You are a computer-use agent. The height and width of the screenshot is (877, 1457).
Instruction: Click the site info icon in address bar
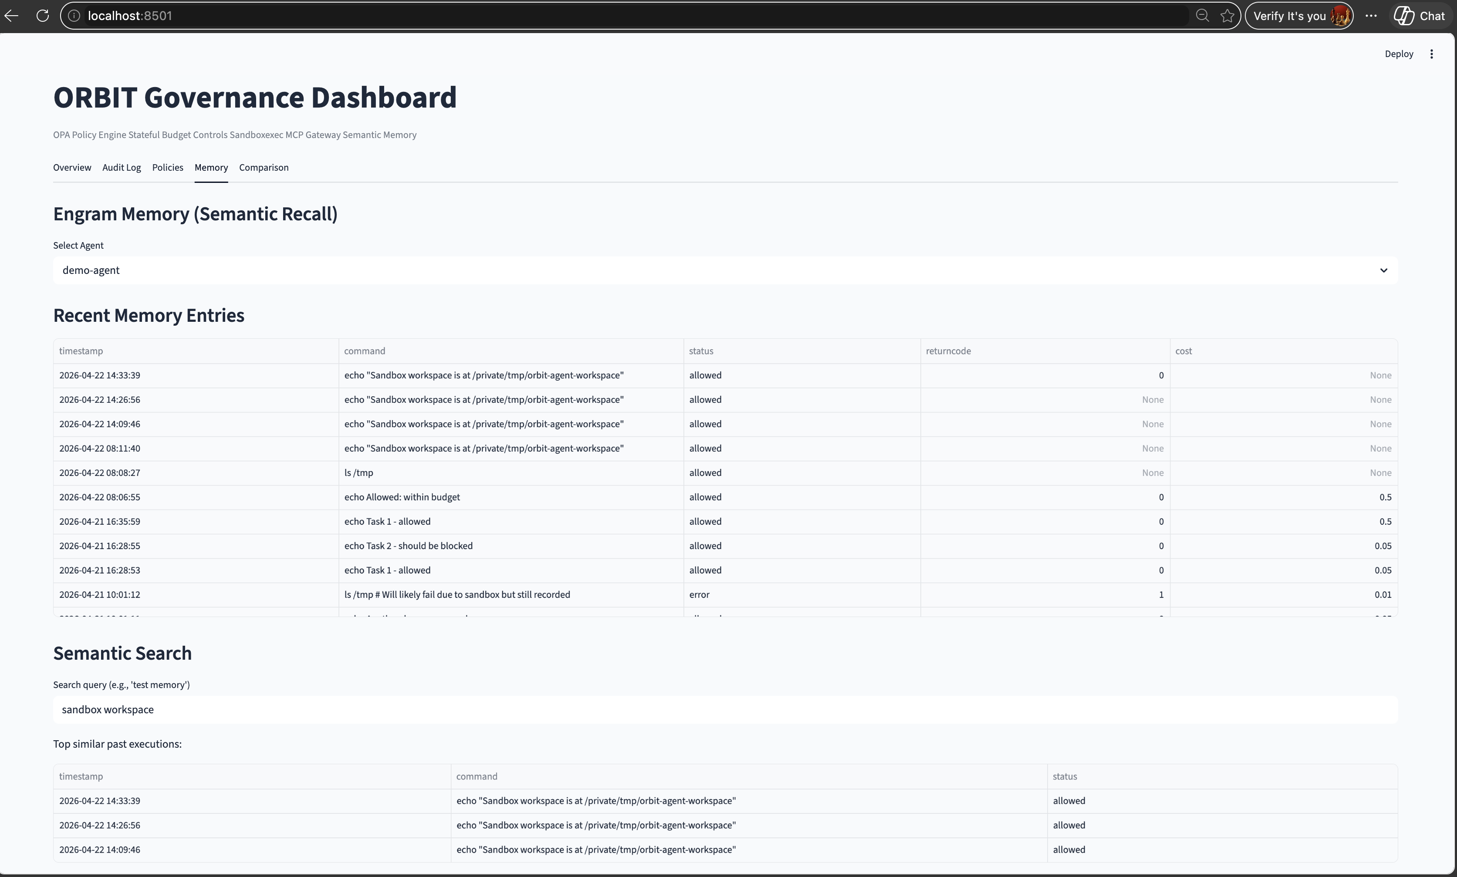click(x=74, y=16)
